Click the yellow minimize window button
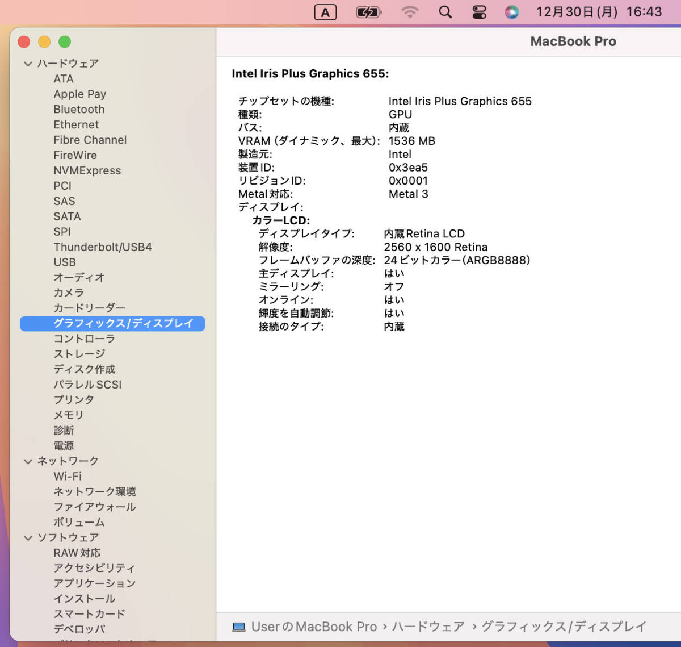The height and width of the screenshot is (647, 681). 44,41
